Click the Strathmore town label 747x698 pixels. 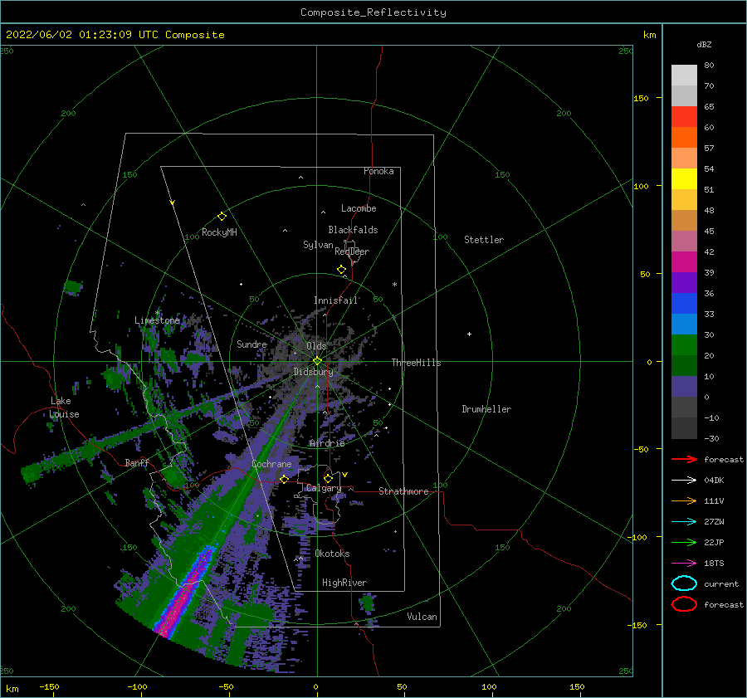(x=403, y=491)
